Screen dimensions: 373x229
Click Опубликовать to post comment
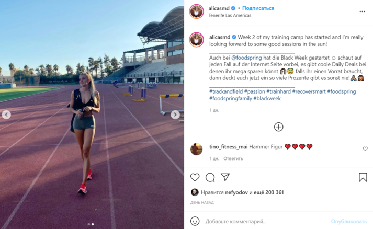coord(349,221)
